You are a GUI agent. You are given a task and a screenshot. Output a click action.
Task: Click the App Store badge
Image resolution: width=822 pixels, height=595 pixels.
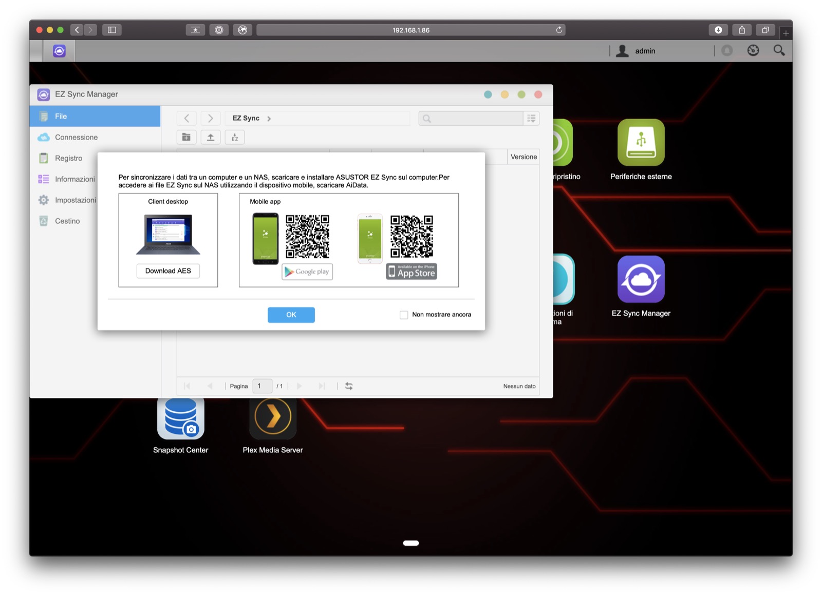[412, 272]
